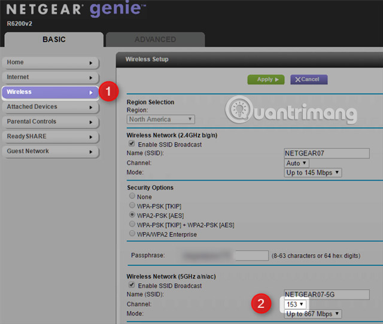Toggle 2.4GHz Enable SSID Broadcast checkbox
383x324 pixels.
[x=132, y=145]
